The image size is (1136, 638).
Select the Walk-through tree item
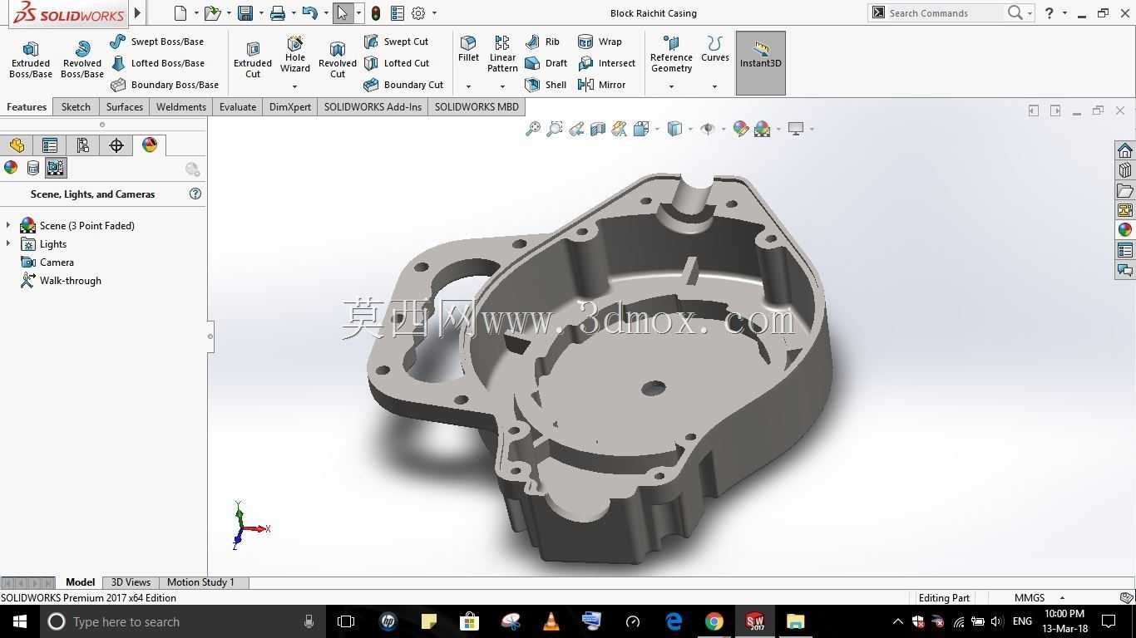pos(61,280)
